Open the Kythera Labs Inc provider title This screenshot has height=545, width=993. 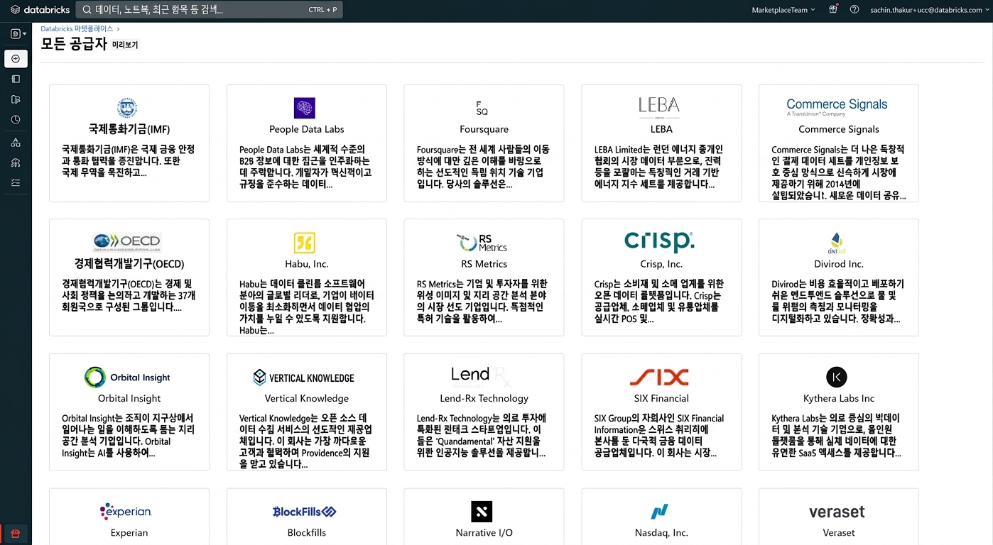tap(839, 398)
